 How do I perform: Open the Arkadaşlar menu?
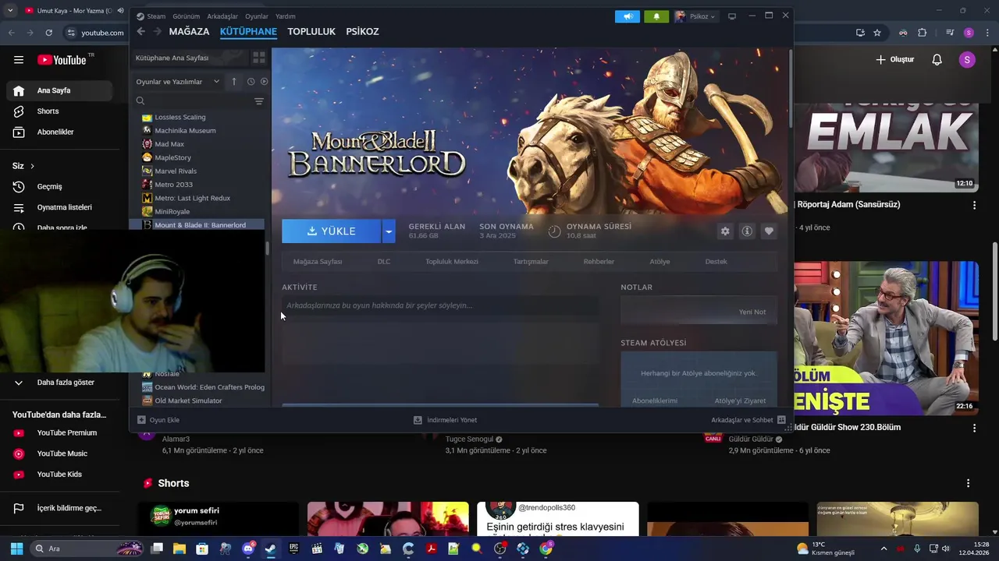pyautogui.click(x=222, y=16)
